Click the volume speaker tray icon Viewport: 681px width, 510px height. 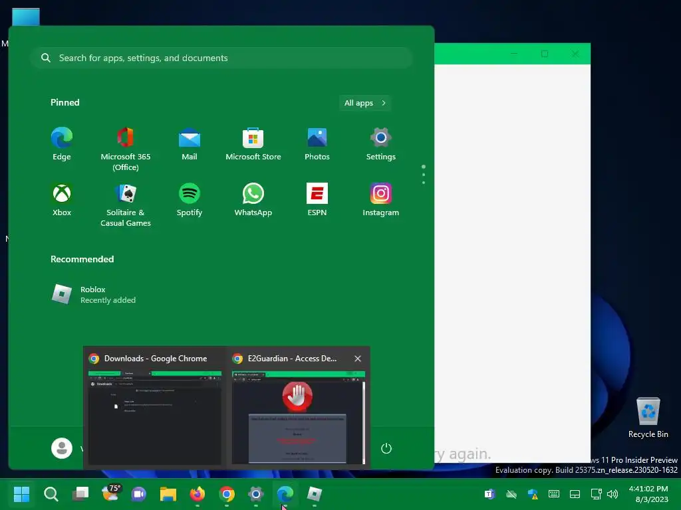click(x=613, y=493)
